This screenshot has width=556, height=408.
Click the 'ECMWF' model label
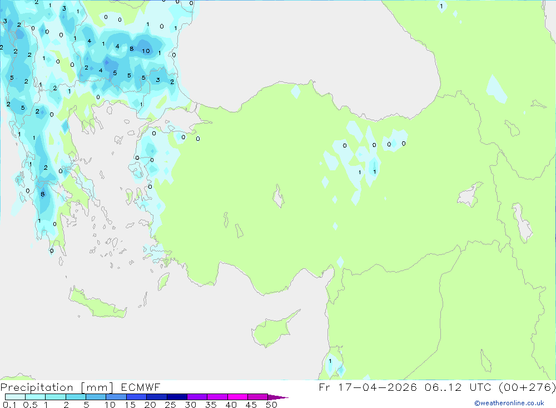click(x=141, y=387)
